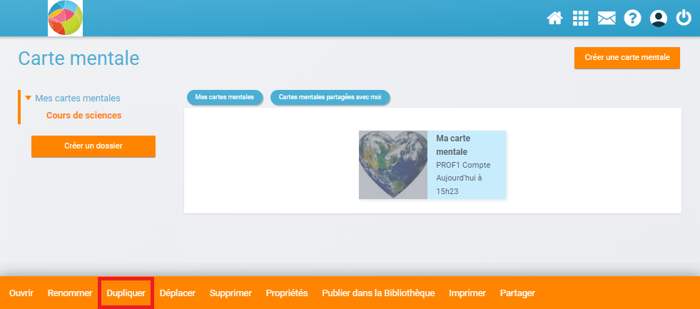Duplicate the map with Dupliquer
This screenshot has height=309, width=700.
(126, 293)
